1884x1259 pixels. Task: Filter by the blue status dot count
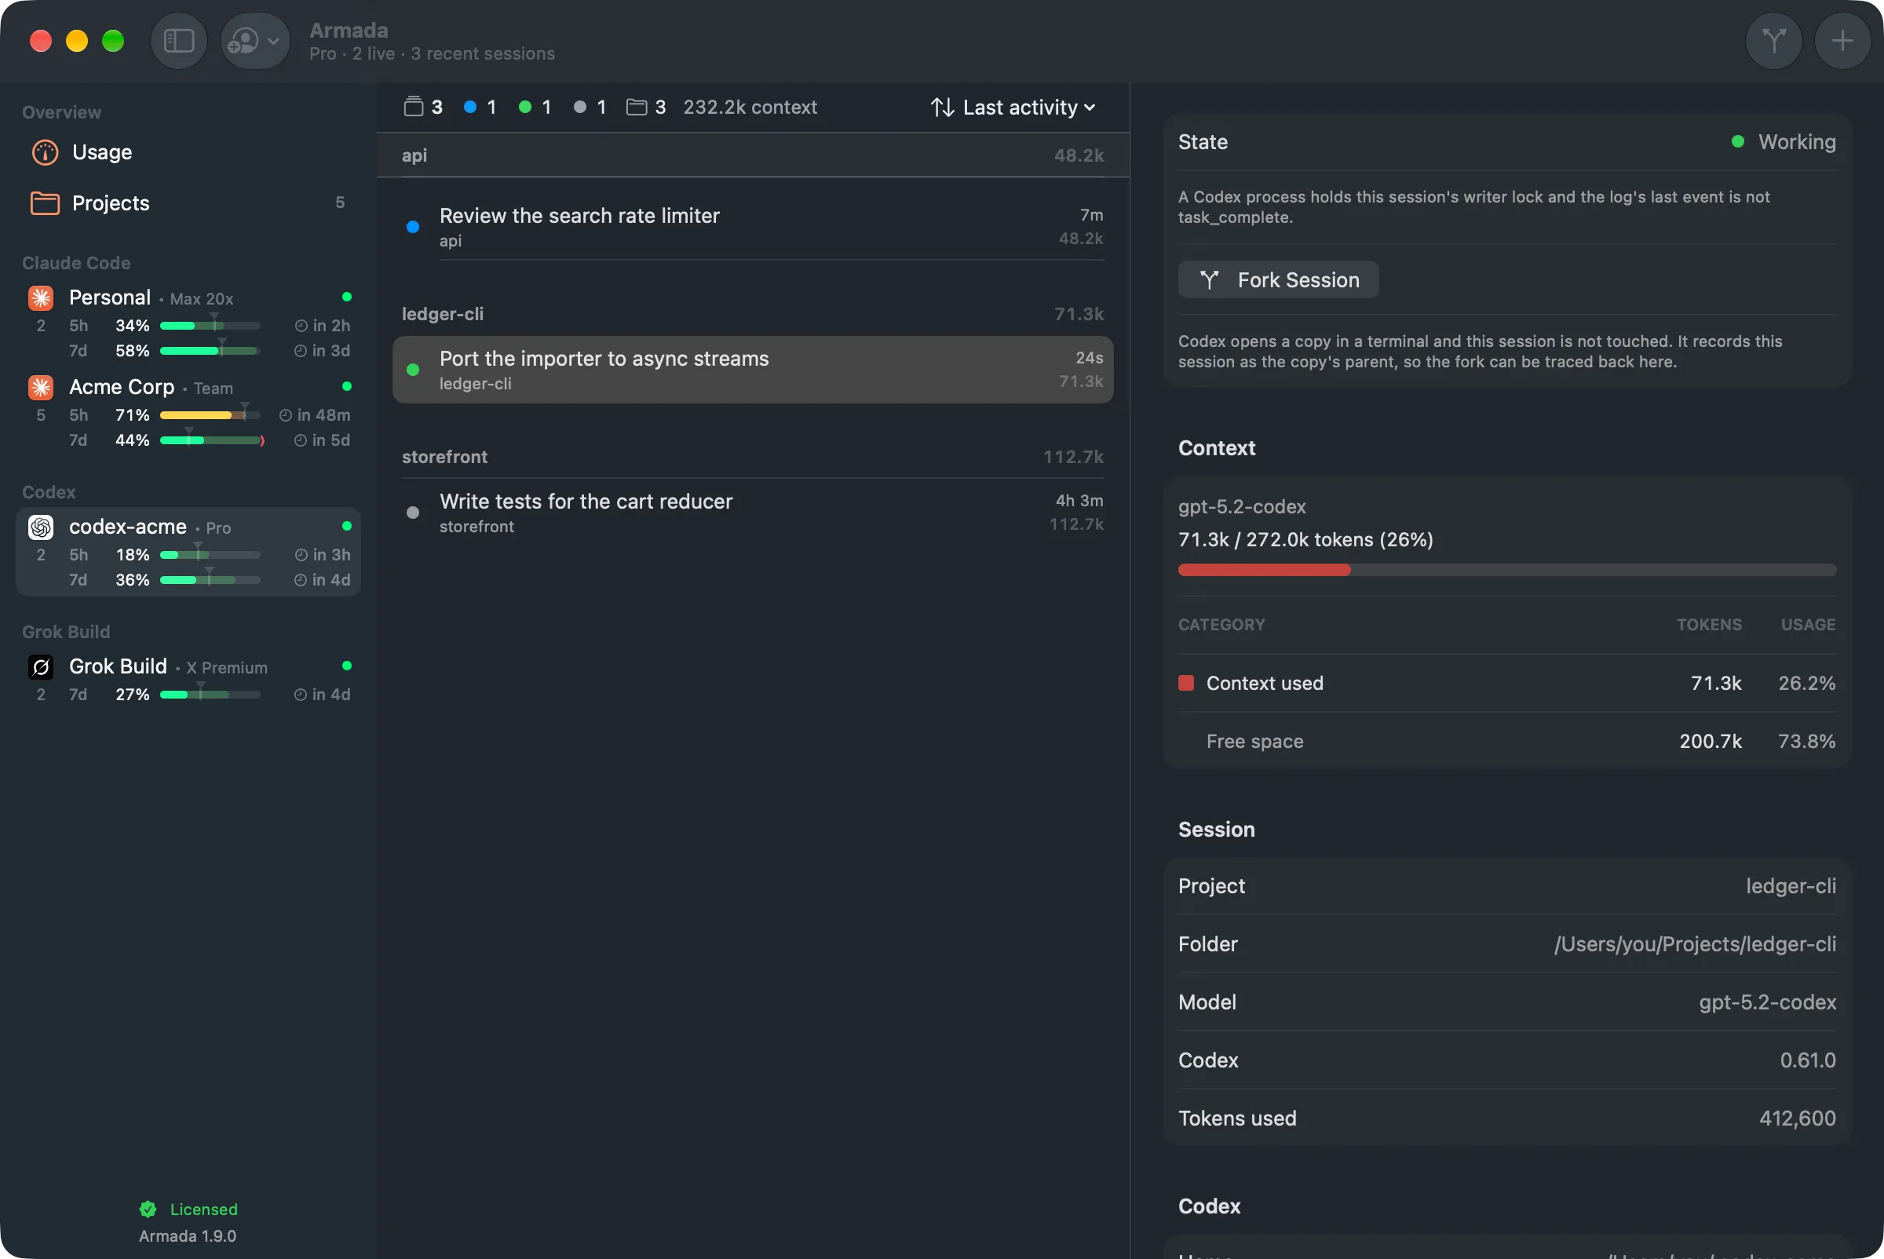(480, 107)
